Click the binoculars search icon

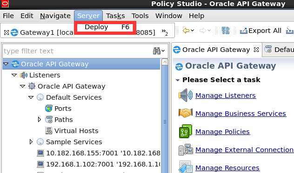pos(157,51)
